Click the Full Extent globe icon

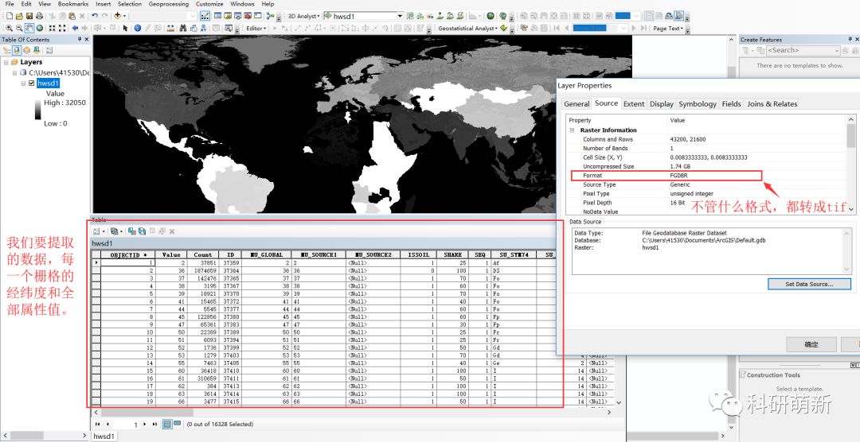[39, 28]
